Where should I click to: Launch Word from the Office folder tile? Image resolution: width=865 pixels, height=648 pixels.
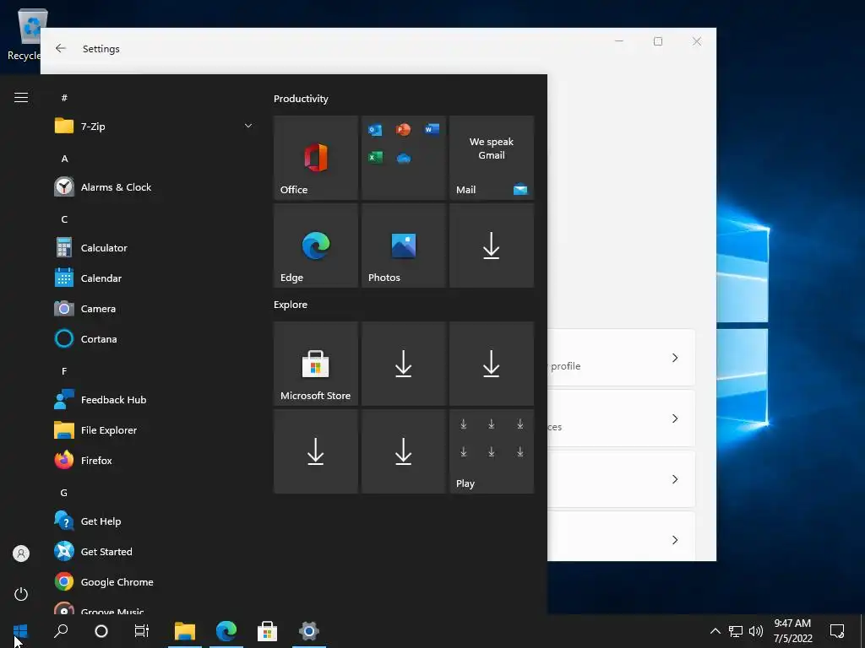coord(432,129)
